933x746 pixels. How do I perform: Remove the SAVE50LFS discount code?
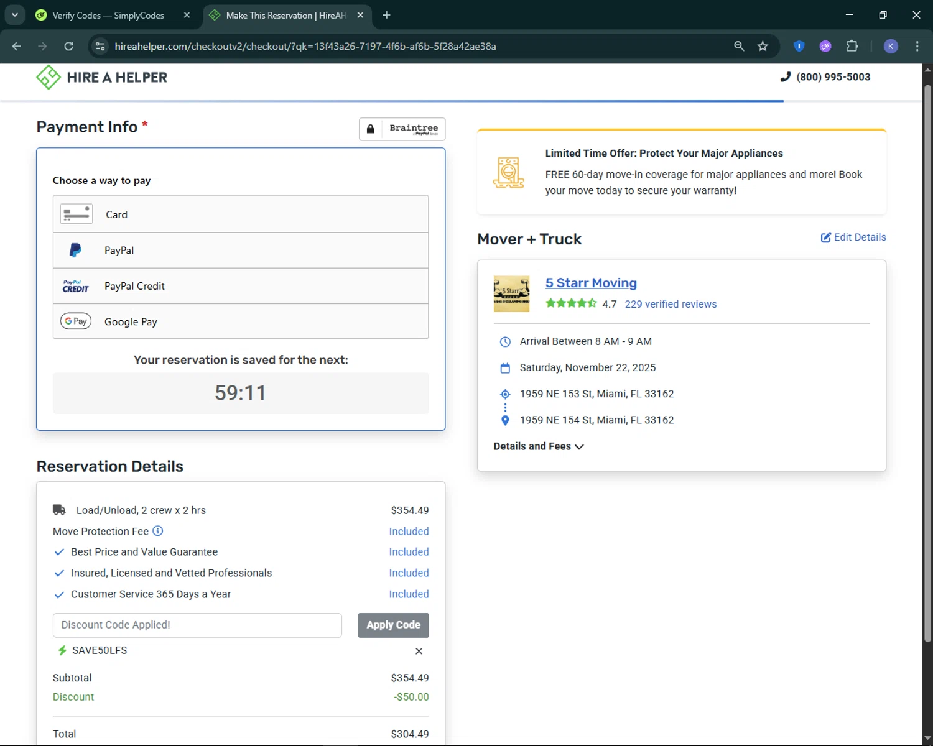pos(419,651)
